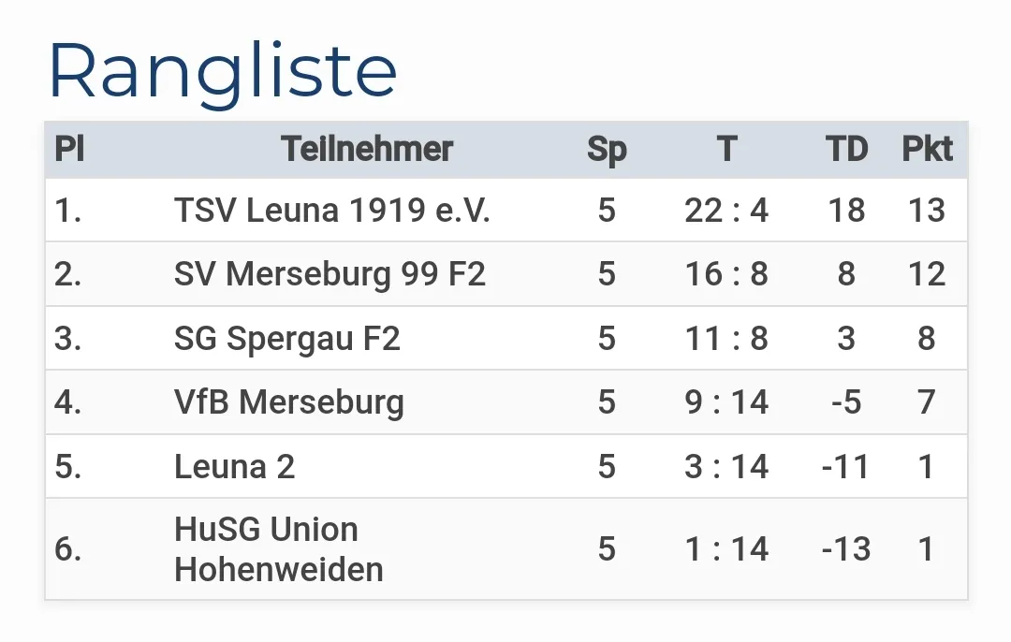Click the goal difference -13 cell
1011x642 pixels.
[846, 549]
